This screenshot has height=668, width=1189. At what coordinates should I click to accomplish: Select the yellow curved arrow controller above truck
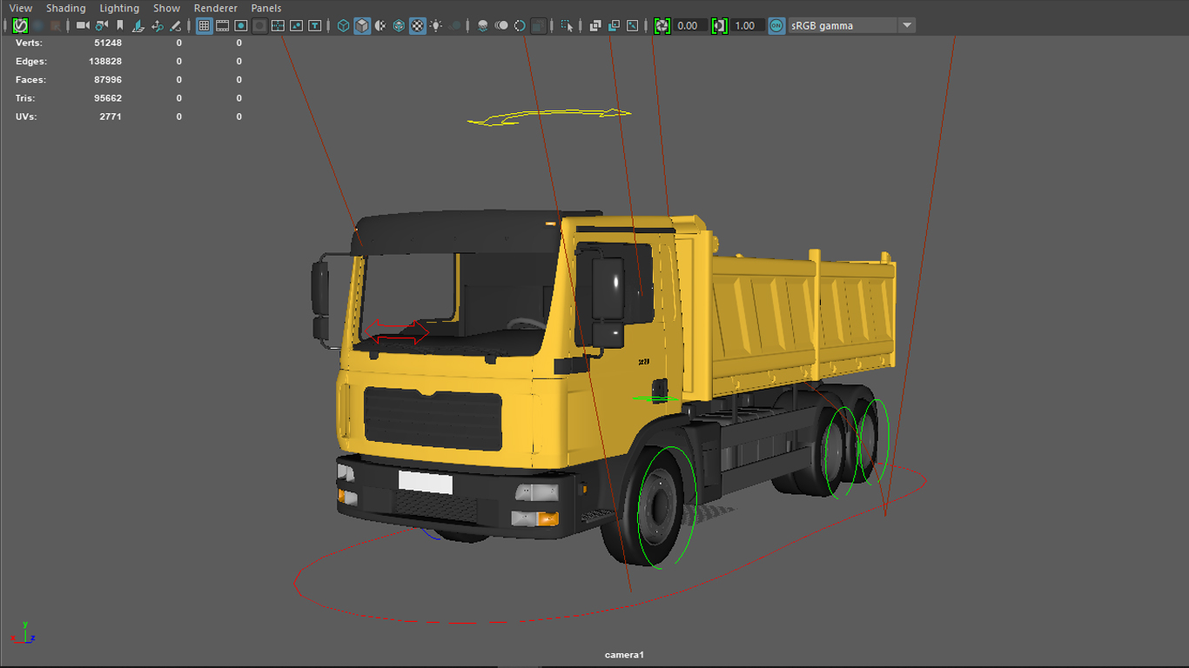[x=548, y=117]
